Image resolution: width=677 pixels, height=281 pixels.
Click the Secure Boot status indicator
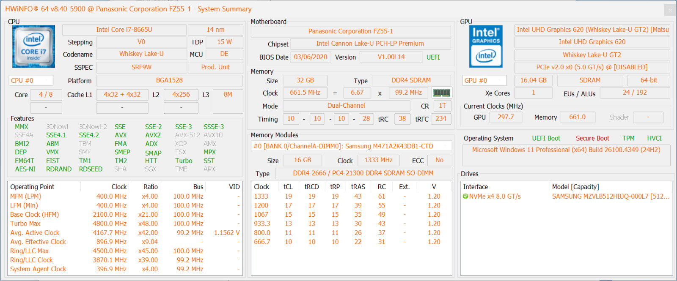[592, 138]
